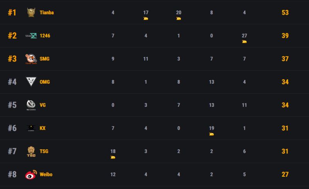Click the Weibo eye logo

[x=31, y=174]
